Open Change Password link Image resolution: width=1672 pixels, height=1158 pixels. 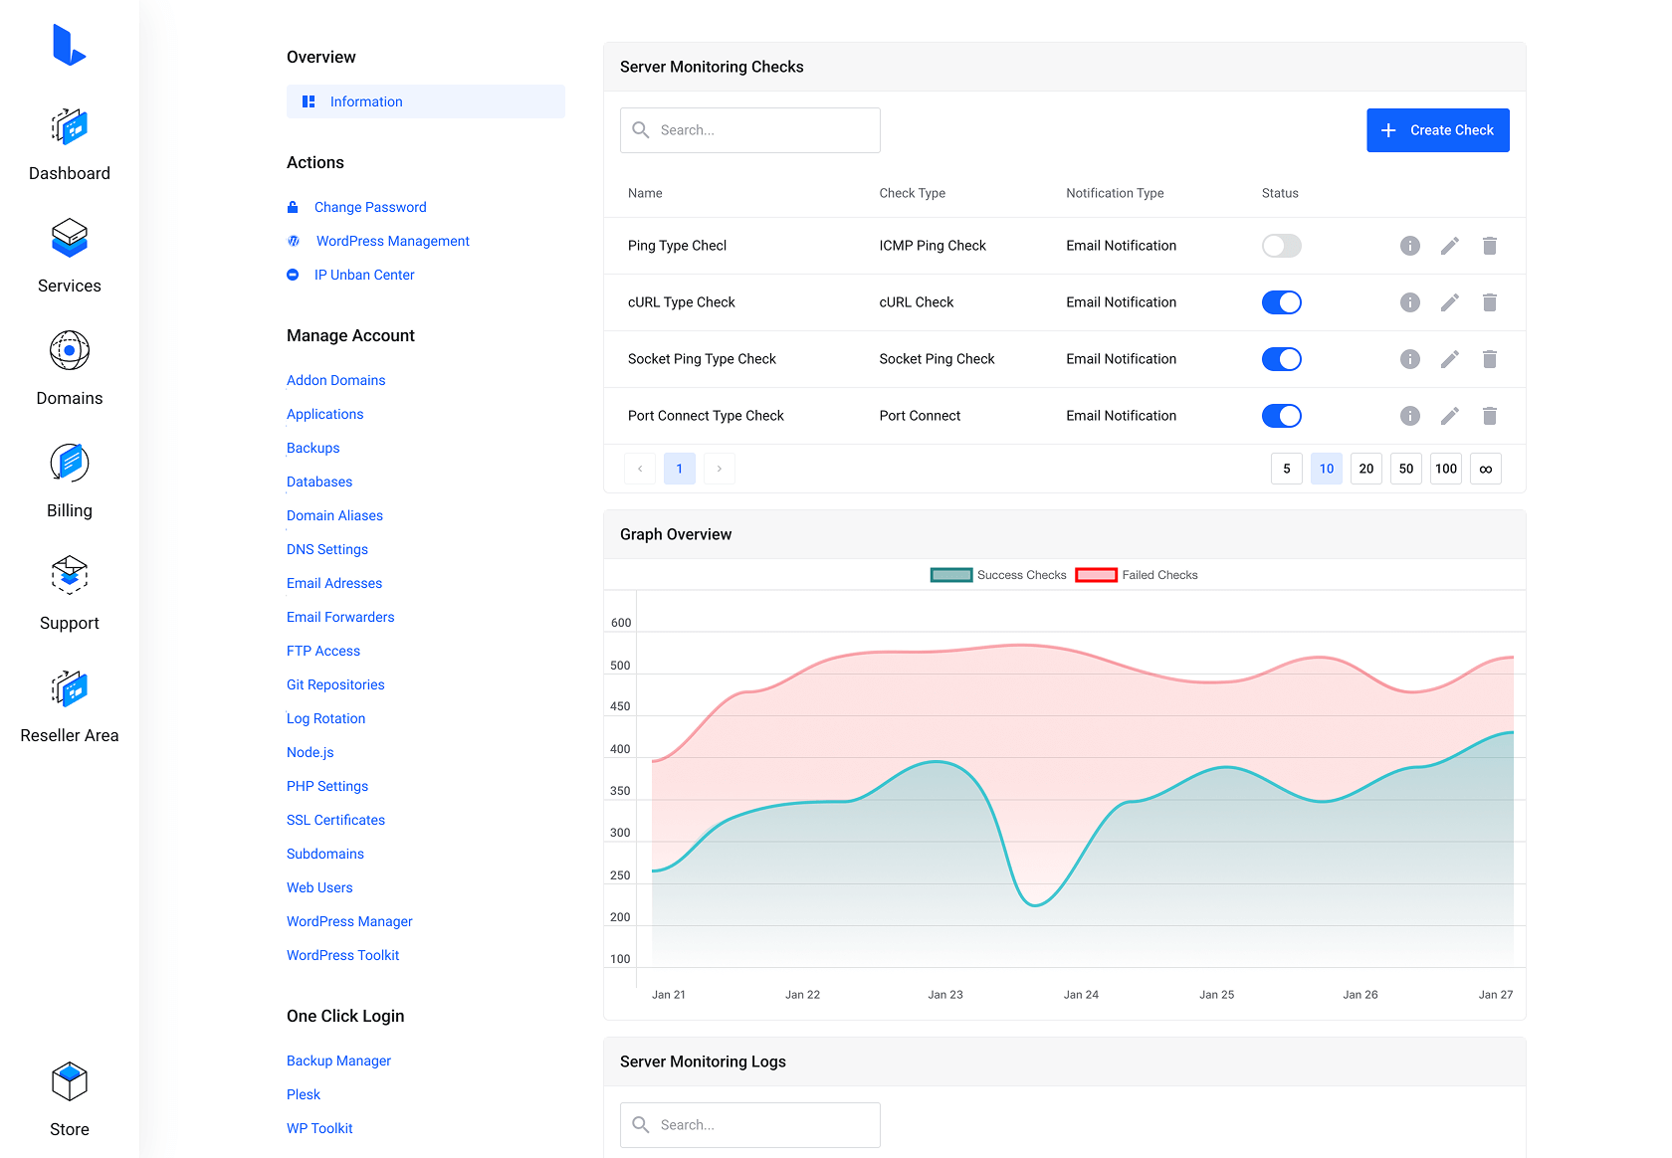pyautogui.click(x=370, y=207)
